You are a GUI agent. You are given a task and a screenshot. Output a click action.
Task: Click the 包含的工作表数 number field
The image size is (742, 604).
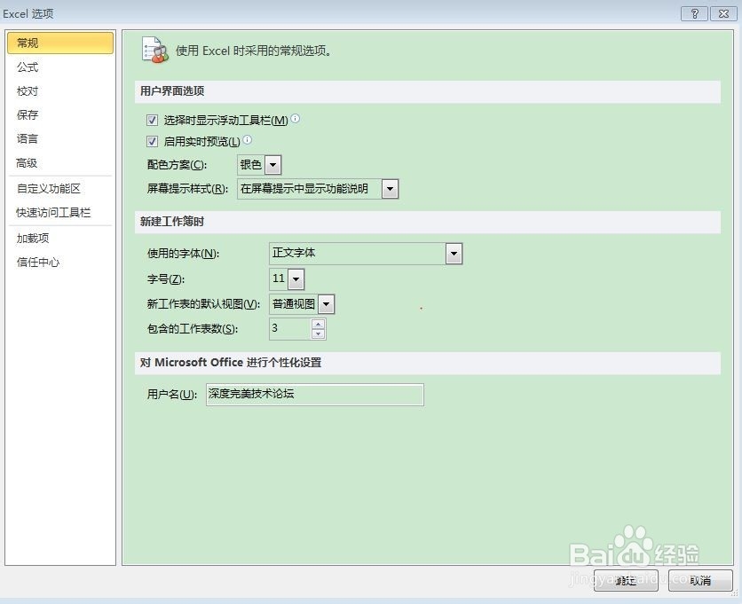[290, 329]
